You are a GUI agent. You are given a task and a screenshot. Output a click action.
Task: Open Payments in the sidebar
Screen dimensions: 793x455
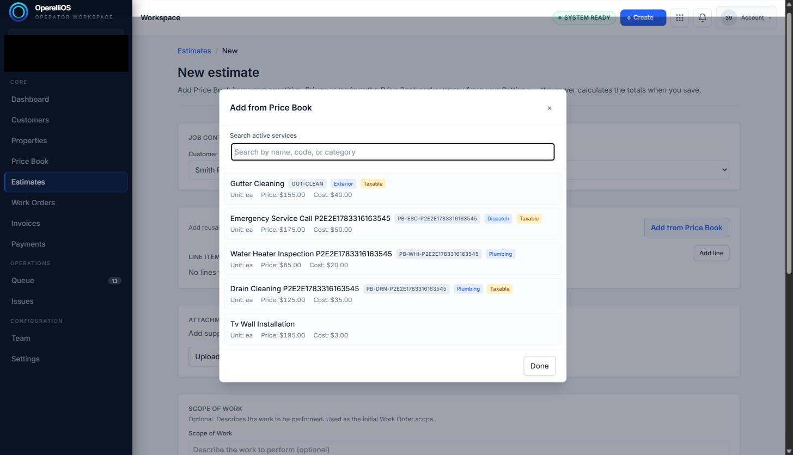66,244
